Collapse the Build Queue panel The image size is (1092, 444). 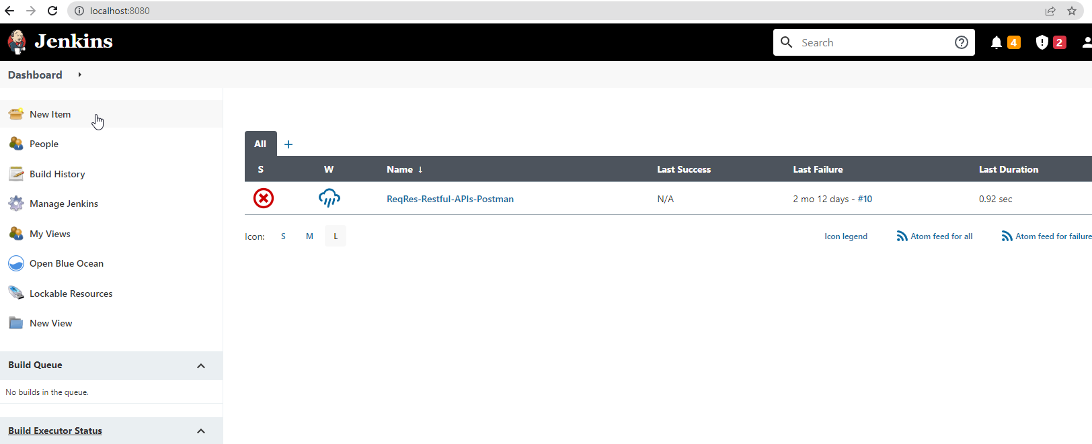201,365
